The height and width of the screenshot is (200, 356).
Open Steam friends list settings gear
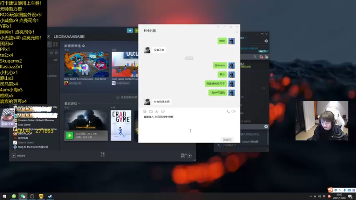point(266,41)
